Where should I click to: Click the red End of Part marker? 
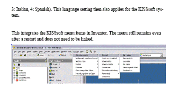pos(17,80)
